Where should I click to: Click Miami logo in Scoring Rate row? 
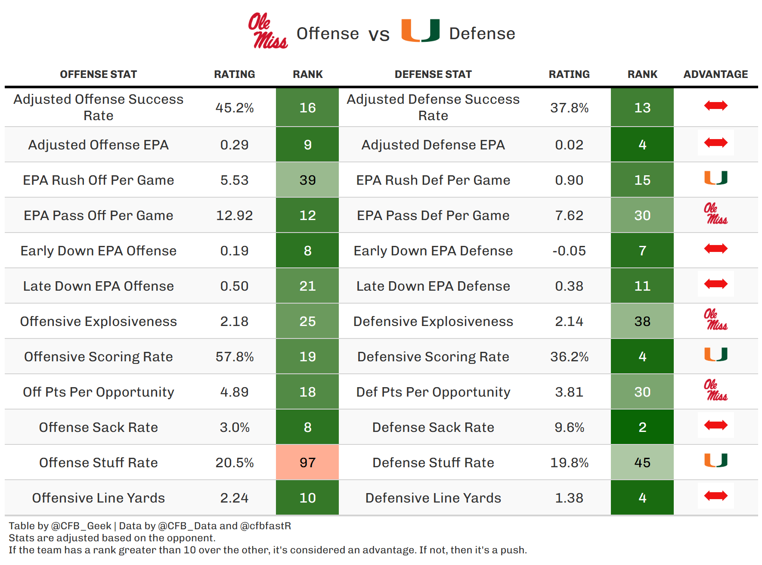tap(716, 354)
